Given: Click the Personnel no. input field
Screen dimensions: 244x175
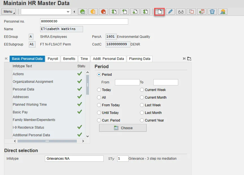Looking at the screenshot, I should (x=84, y=21).
